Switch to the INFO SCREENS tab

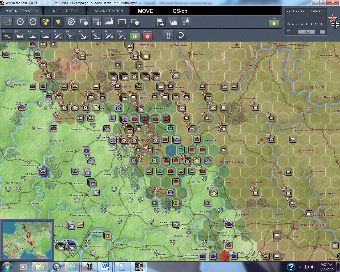coord(65,11)
